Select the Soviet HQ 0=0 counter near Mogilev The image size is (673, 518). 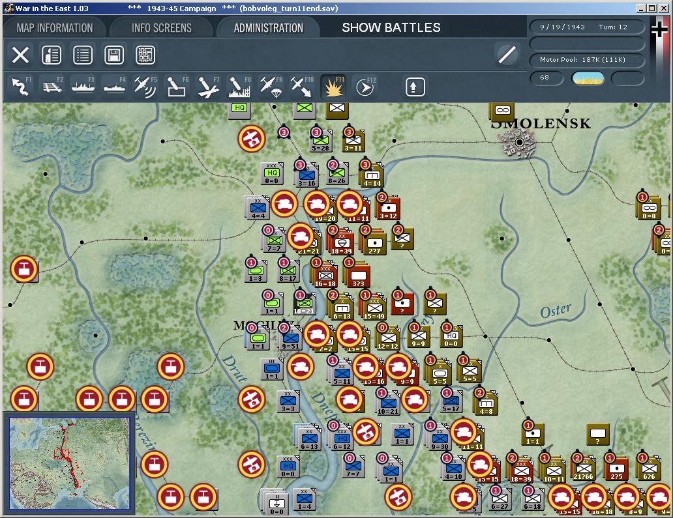(451, 337)
